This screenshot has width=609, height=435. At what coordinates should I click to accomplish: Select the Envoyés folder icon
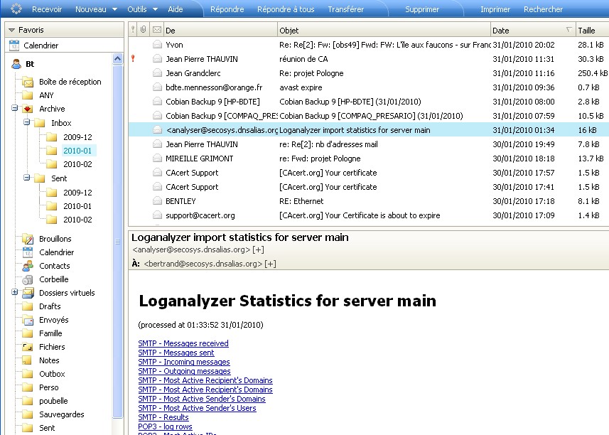[28, 320]
